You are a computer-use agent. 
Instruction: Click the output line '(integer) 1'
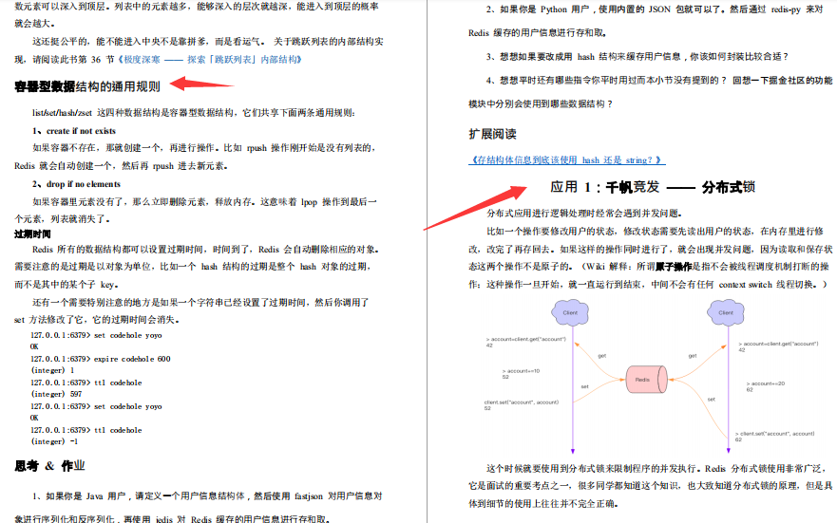point(52,370)
